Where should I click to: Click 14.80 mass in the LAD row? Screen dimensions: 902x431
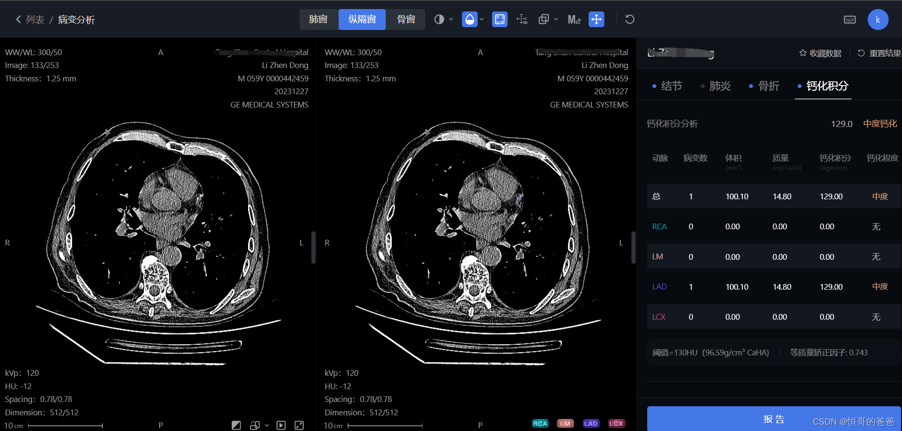pyautogui.click(x=782, y=287)
